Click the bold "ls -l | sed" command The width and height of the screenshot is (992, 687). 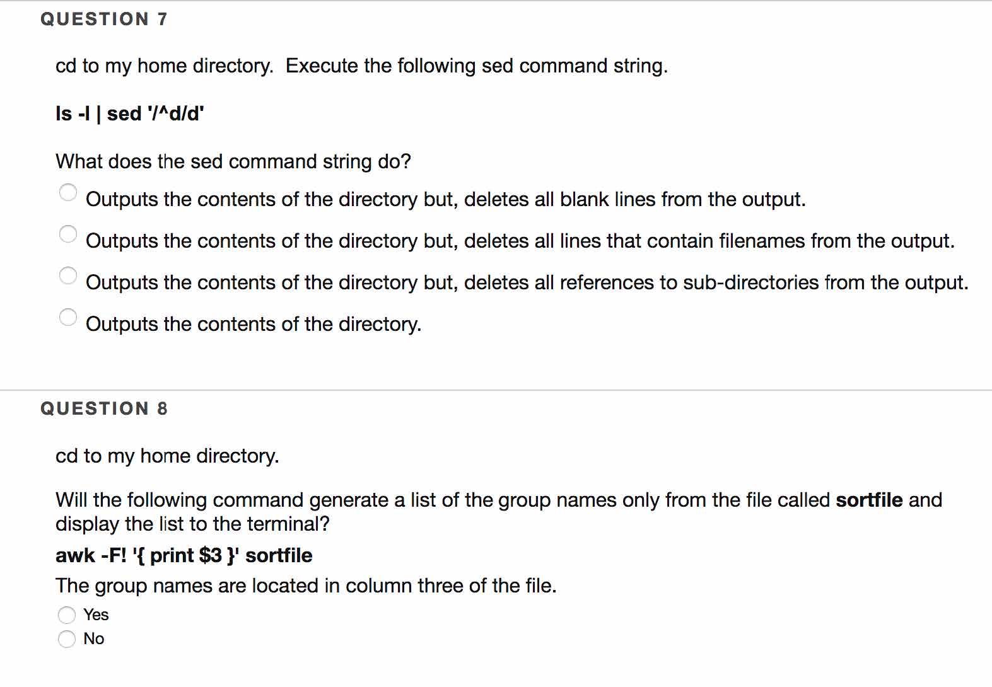130,114
